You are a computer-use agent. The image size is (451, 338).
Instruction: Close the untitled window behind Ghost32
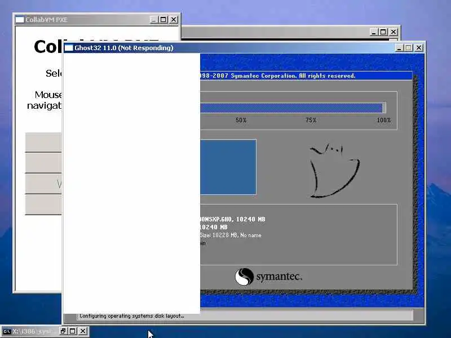pos(393,32)
